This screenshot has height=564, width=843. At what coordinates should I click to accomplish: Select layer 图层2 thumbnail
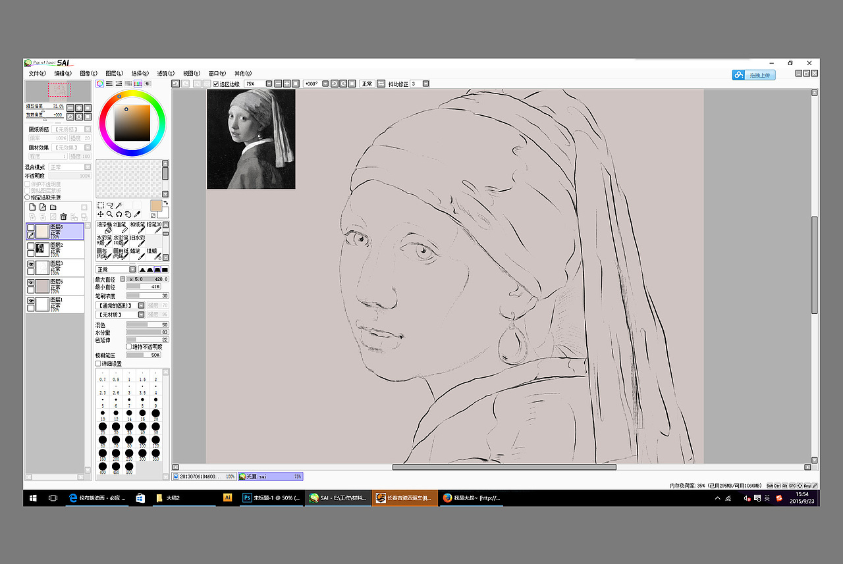pos(41,249)
